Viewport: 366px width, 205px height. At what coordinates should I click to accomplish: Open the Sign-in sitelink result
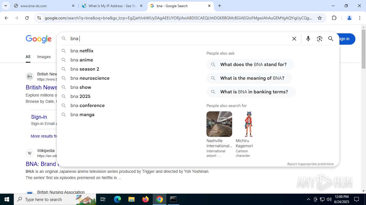(39, 117)
